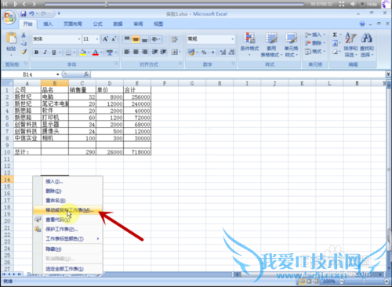The height and width of the screenshot is (287, 392).
Task: Open find and select binoculars
Action: 367,45
